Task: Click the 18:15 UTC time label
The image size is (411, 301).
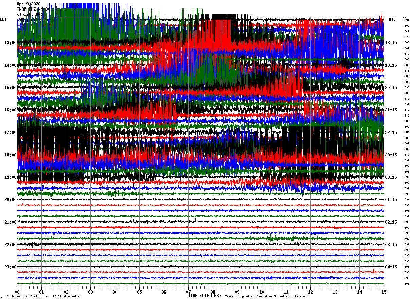Action: tap(391, 43)
